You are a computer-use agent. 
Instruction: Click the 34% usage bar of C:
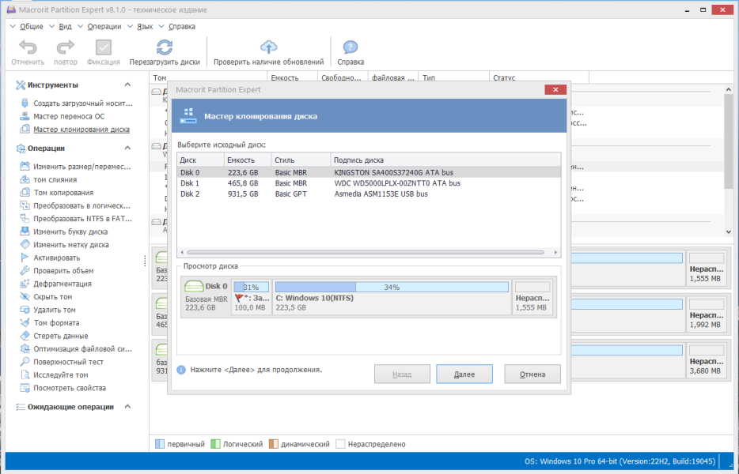pyautogui.click(x=392, y=287)
